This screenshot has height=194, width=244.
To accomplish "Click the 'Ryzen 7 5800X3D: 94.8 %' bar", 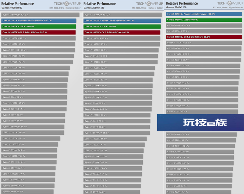I will pos(202,94).
